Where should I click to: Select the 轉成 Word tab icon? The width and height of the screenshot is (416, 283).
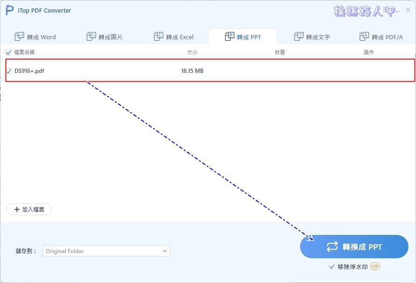click(19, 36)
